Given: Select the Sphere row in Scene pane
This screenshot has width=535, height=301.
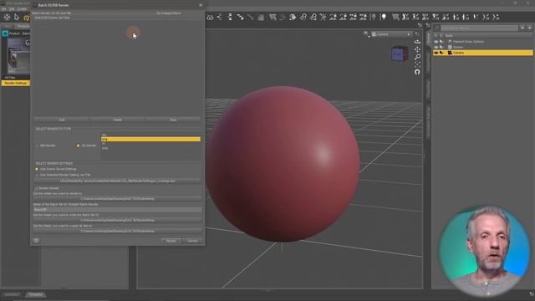Looking at the screenshot, I should (483, 47).
